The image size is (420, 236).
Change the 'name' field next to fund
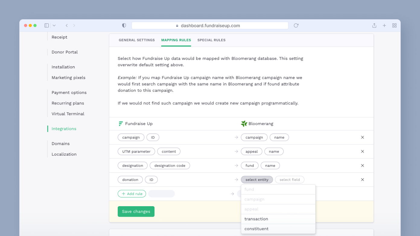[270, 166]
